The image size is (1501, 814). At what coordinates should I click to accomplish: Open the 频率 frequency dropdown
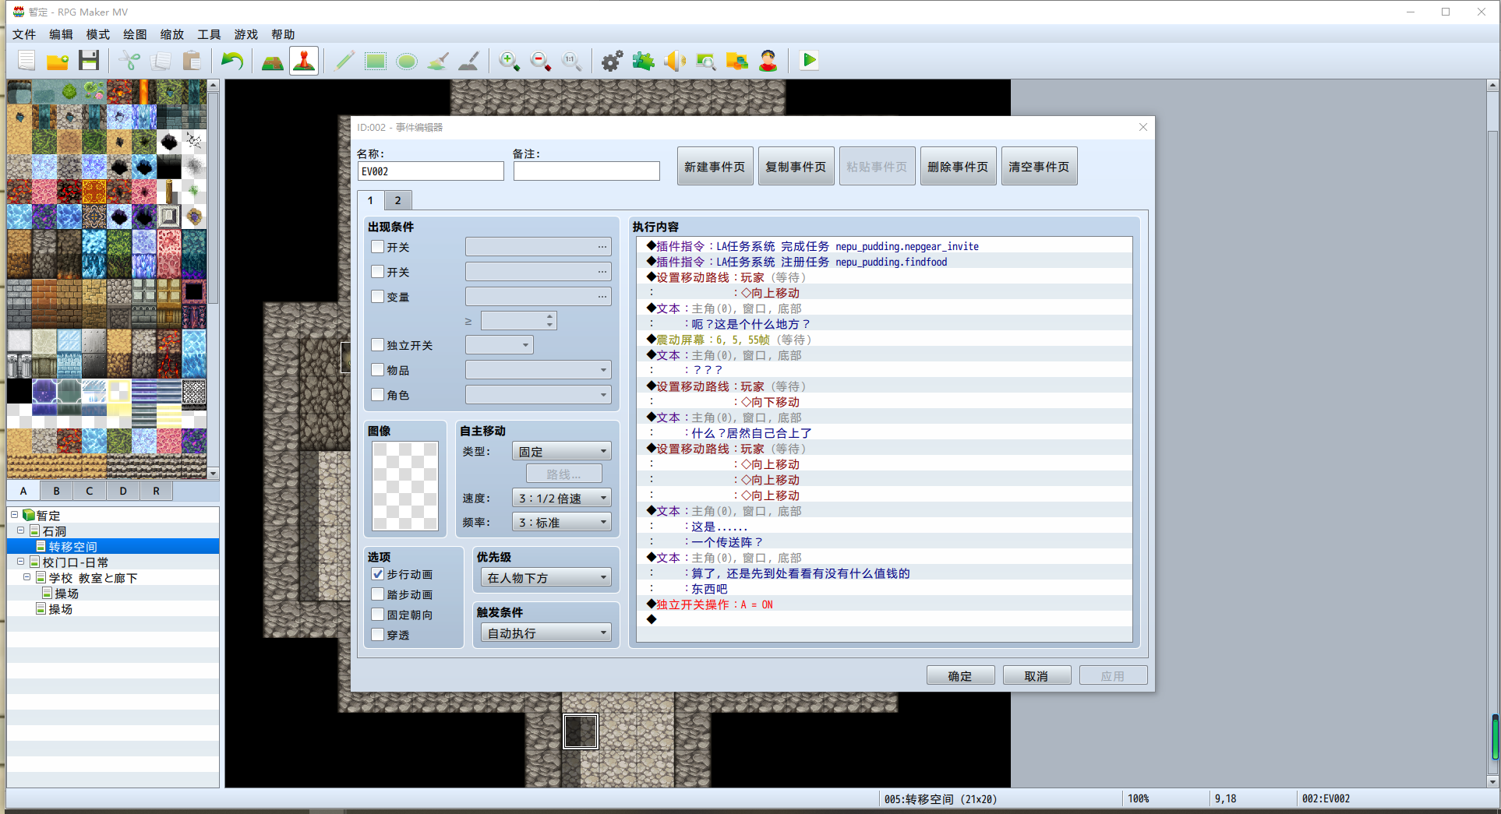coord(561,523)
